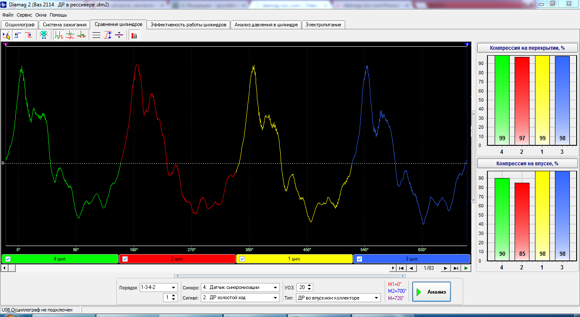The width and height of the screenshot is (580, 317).
Task: Click the 1/83 frame counter
Action: click(x=428, y=268)
